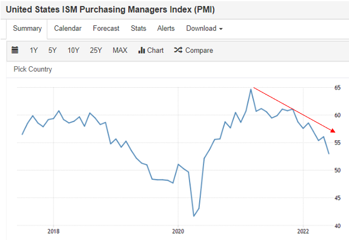The height and width of the screenshot is (240, 349).
Task: Expand the Download dropdown caret
Action: [221, 29]
